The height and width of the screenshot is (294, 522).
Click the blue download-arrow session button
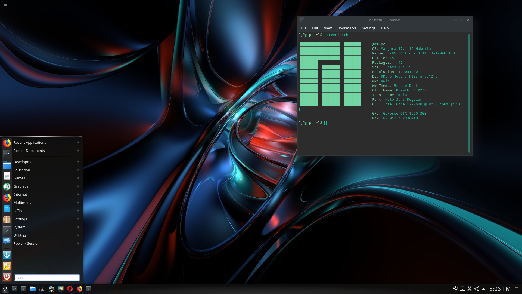7,255
